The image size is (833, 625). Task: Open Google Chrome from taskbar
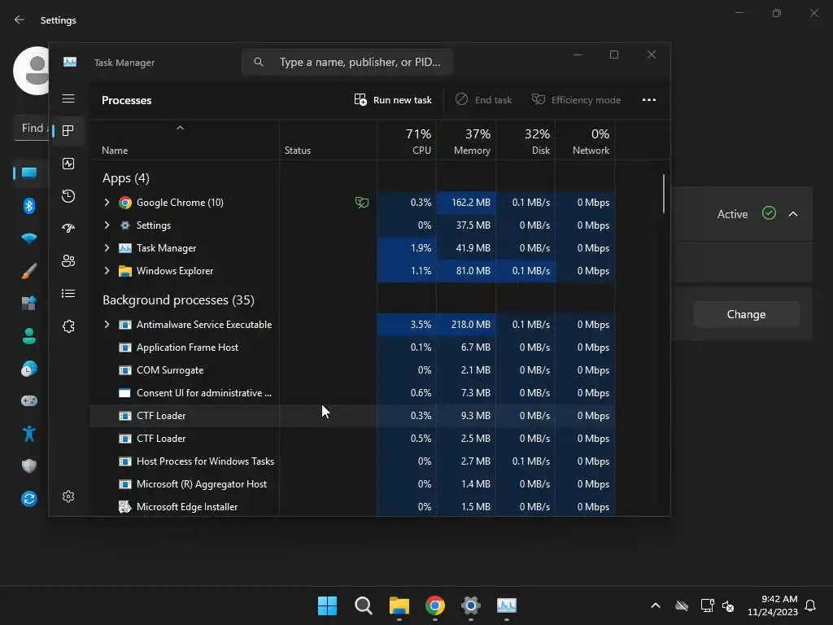click(435, 605)
